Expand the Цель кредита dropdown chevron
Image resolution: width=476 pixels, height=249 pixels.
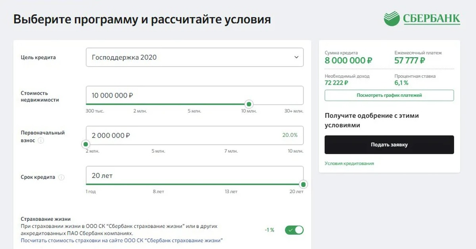[296, 57]
